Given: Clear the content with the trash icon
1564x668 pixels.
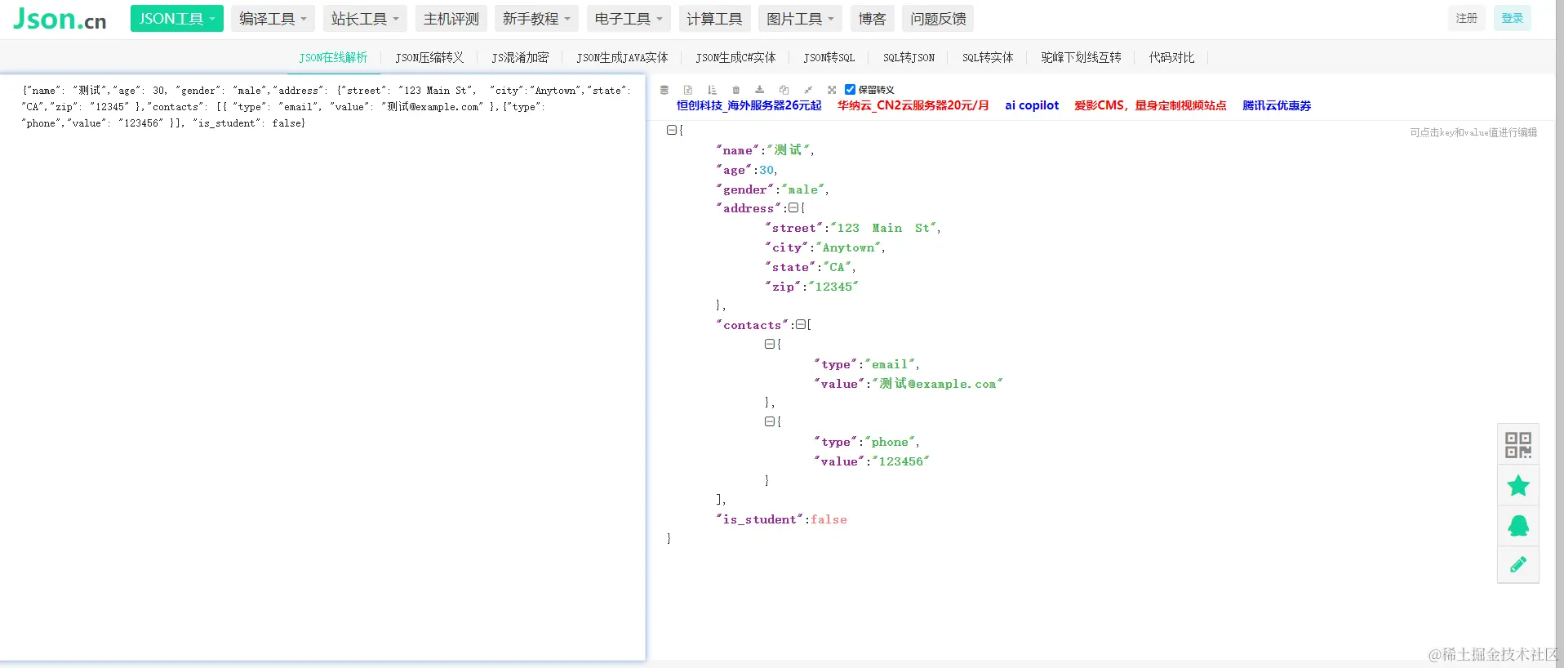Looking at the screenshot, I should pos(736,90).
